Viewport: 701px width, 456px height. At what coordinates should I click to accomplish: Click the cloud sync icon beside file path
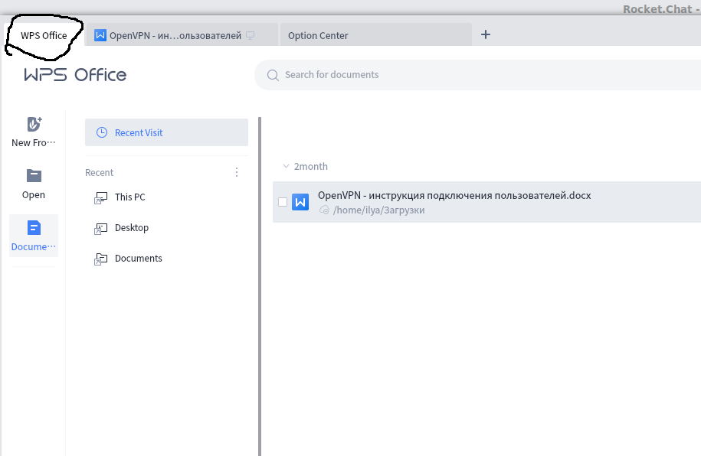tap(324, 210)
